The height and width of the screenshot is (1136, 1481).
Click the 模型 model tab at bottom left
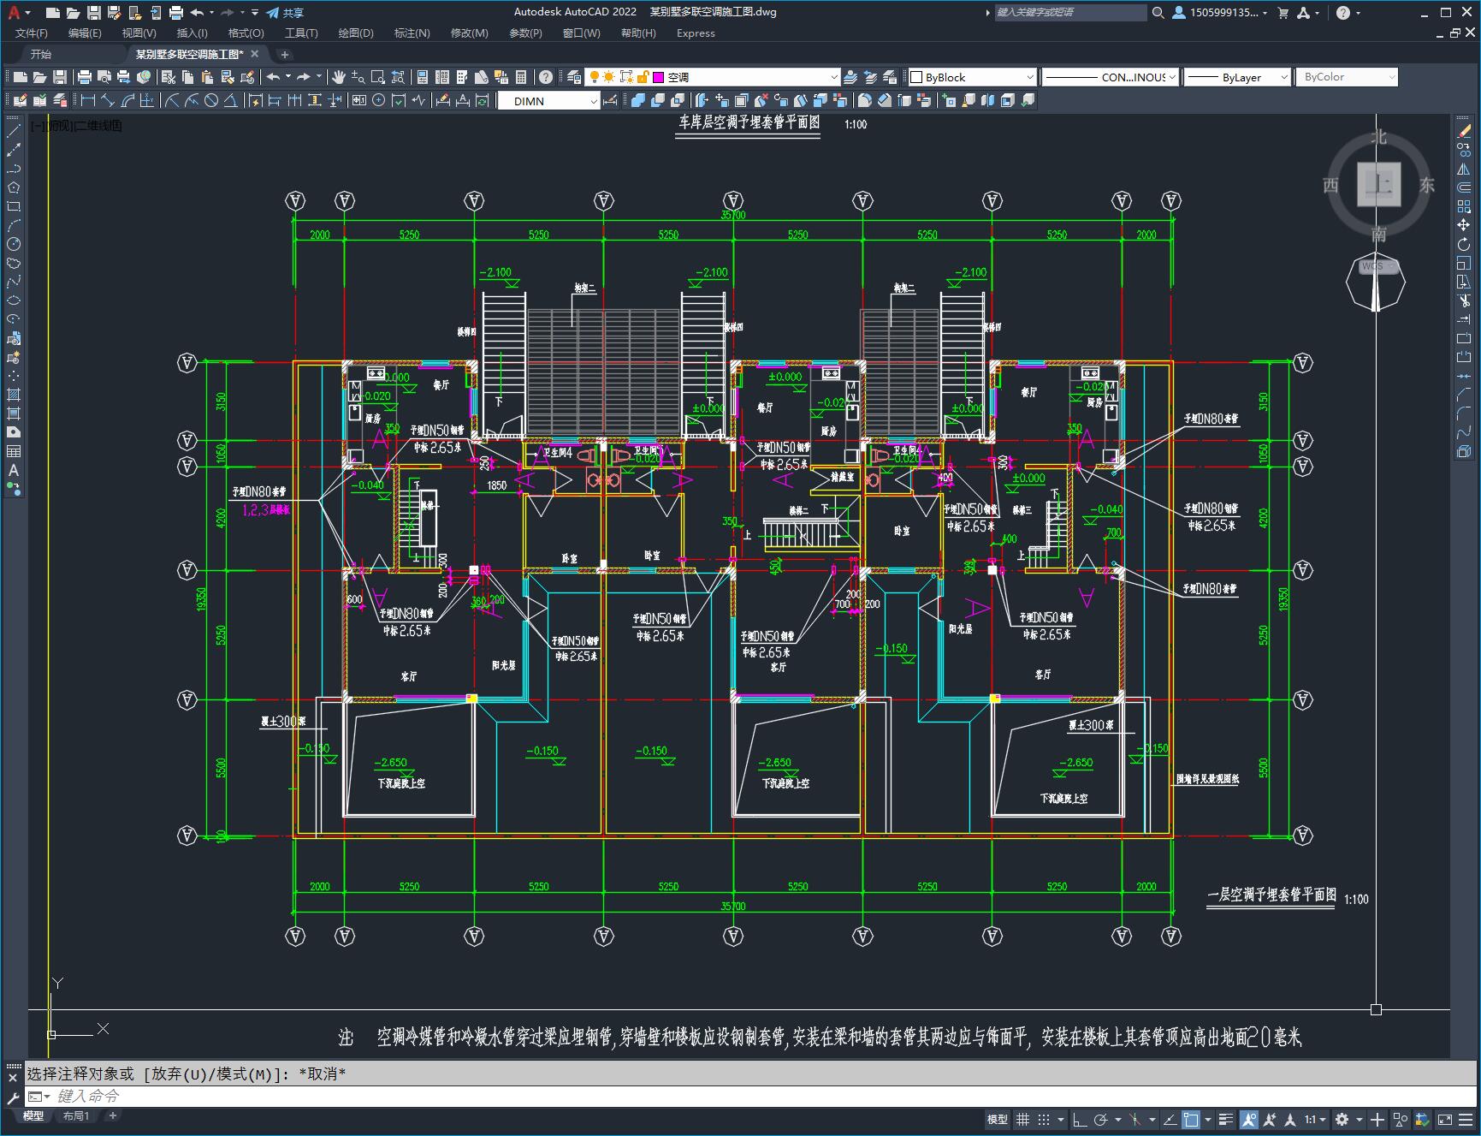pos(33,1115)
